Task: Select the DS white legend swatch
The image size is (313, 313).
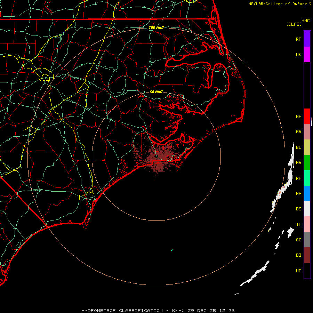Action: (x=307, y=209)
